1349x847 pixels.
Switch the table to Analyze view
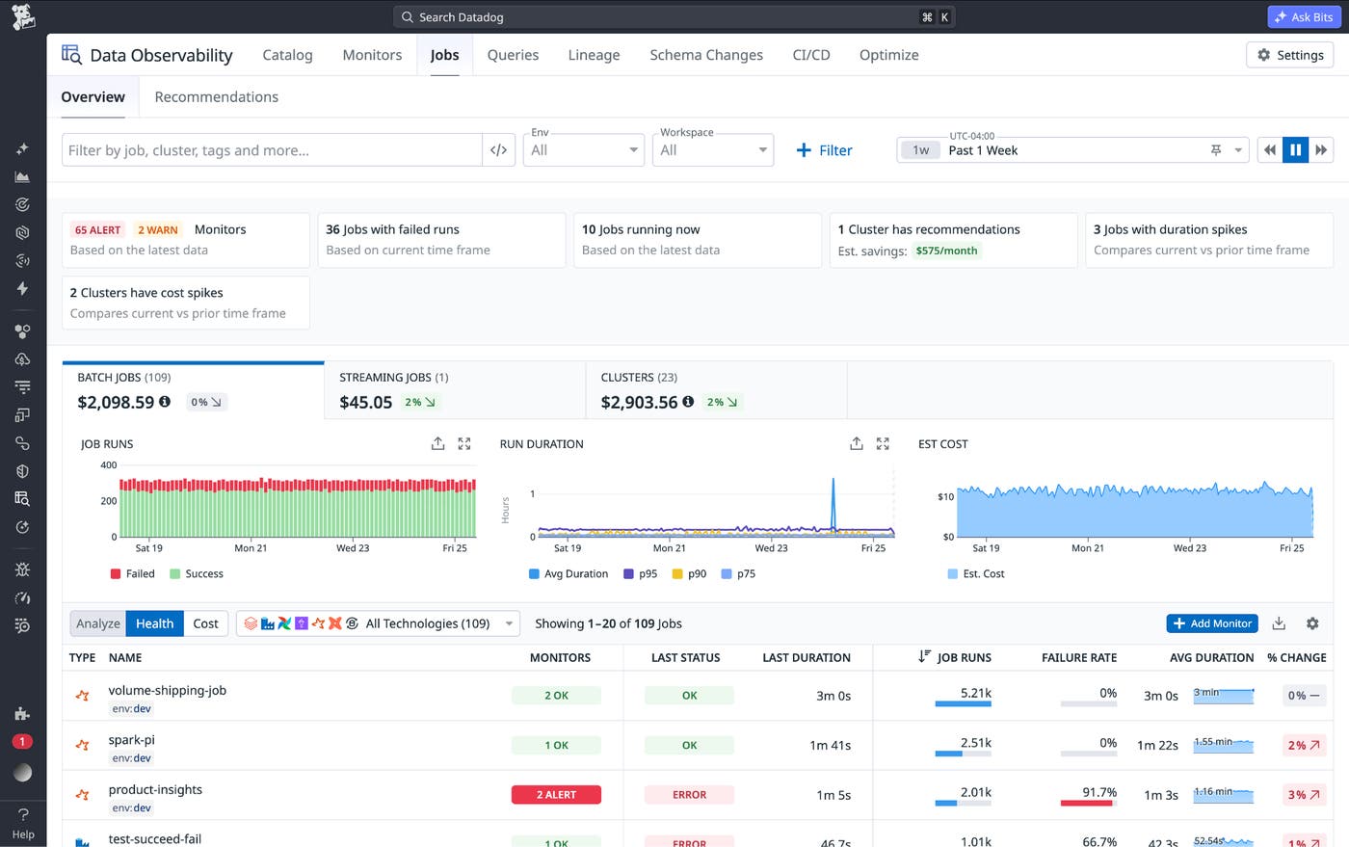tap(98, 623)
